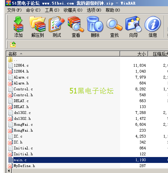Click the Control.h header file icon
Screen dimensions: 168x173
point(10,95)
